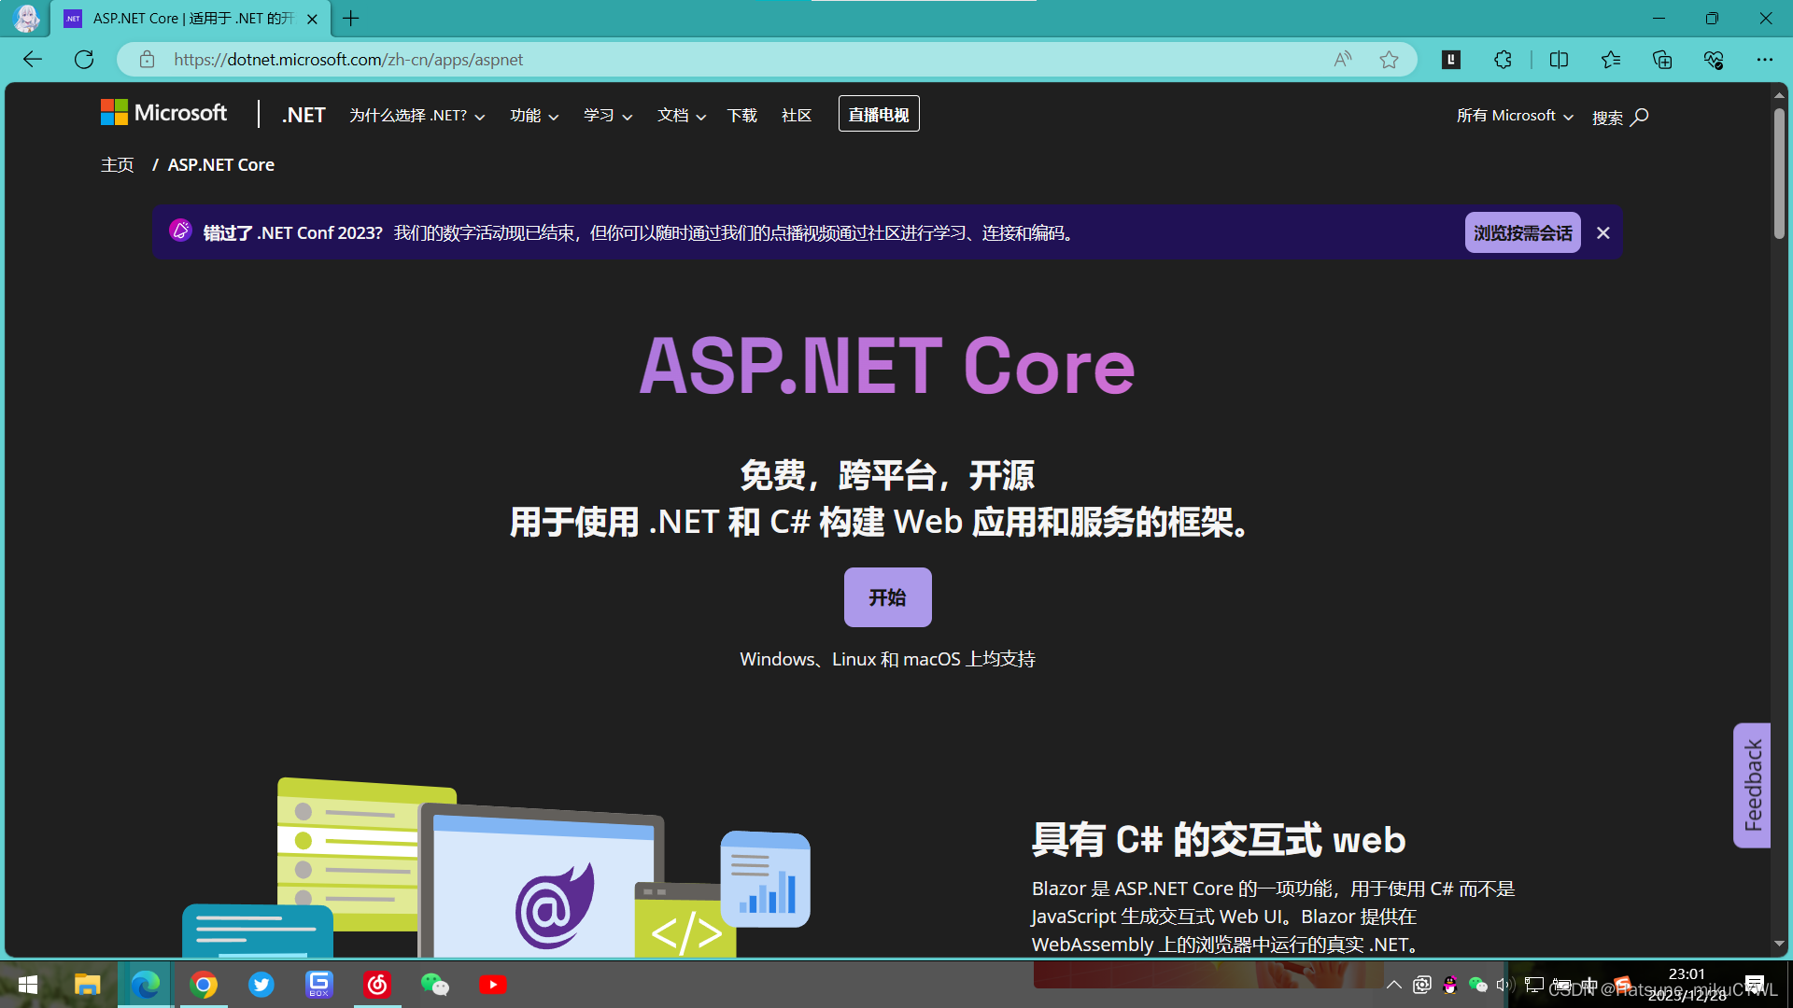Open Favorites star-list icon
Image resolution: width=1793 pixels, height=1008 pixels.
tap(1610, 59)
